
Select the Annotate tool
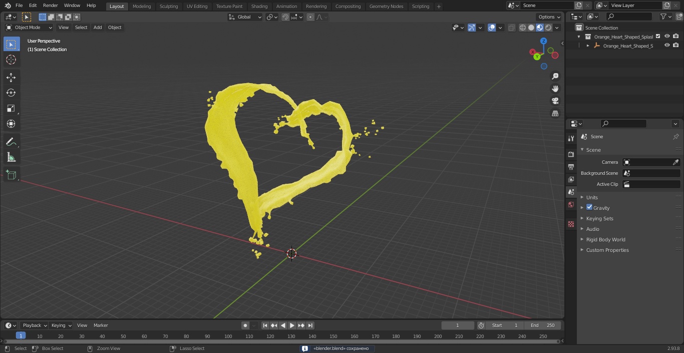(11, 142)
